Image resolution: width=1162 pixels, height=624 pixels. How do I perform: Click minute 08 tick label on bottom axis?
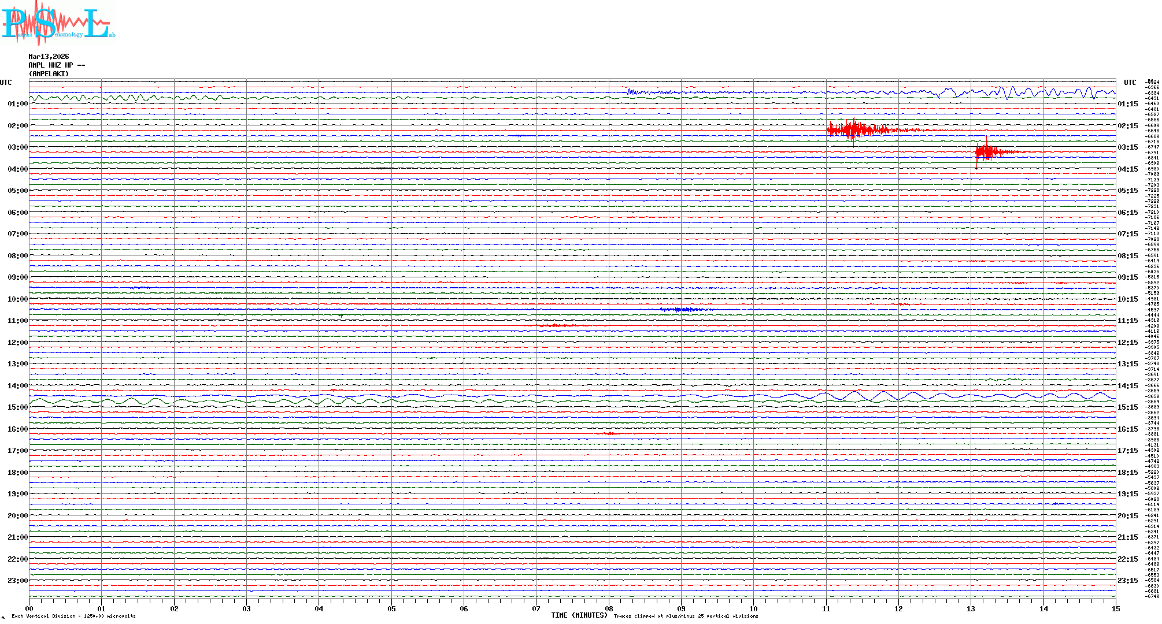[x=609, y=608]
